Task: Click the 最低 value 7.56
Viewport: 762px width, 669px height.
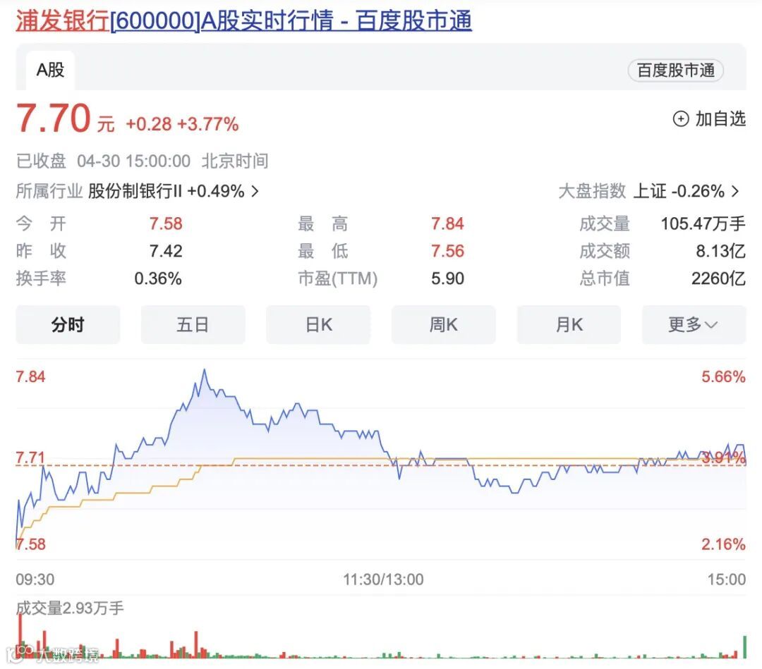Action: coord(447,251)
